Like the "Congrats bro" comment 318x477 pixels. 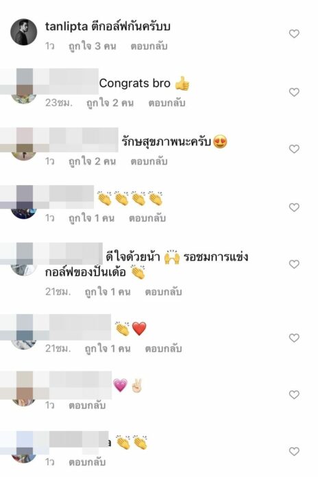294,92
